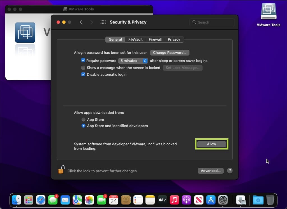Switch to the Firewall tab
This screenshot has width=287, height=209.
(x=155, y=39)
